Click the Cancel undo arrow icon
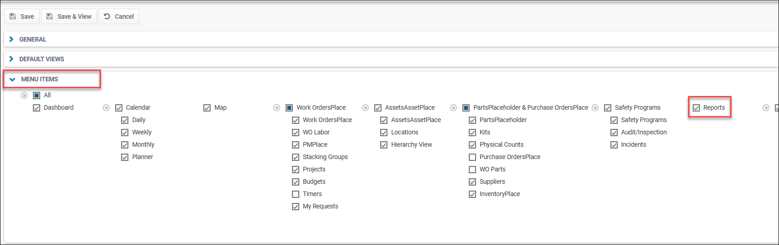 coord(107,16)
